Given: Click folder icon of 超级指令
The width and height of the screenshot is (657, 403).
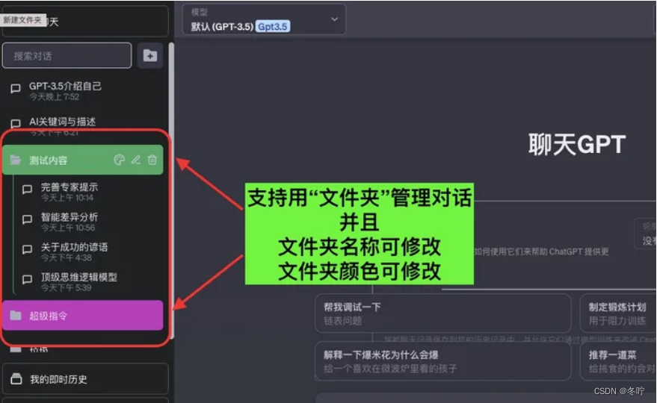Looking at the screenshot, I should click(x=16, y=315).
